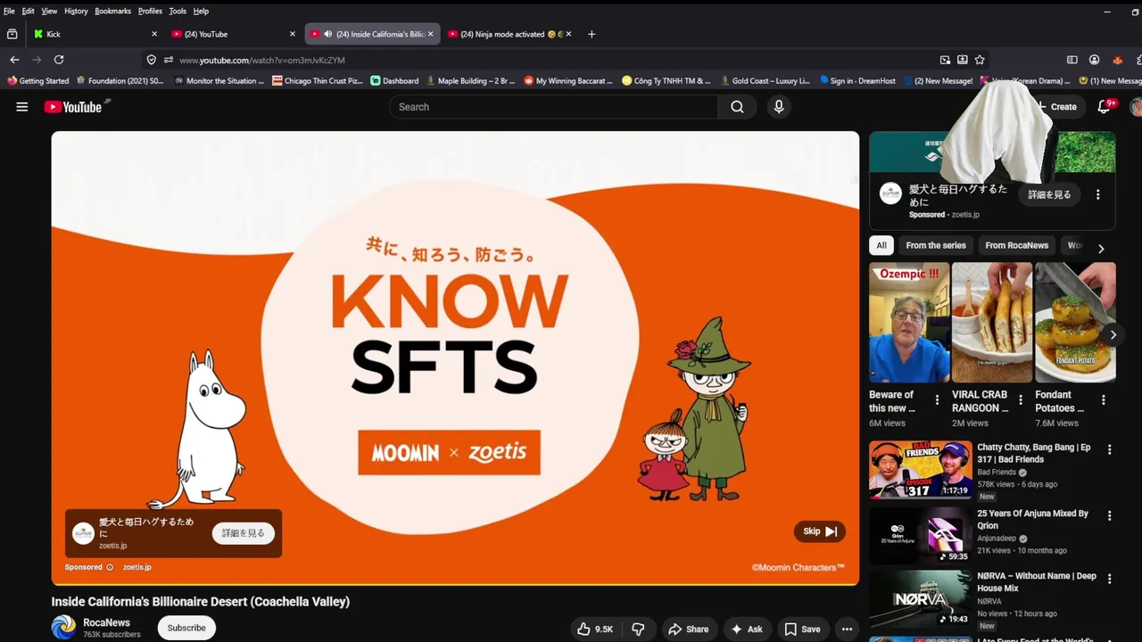This screenshot has width=1142, height=642.
Task: Open the Help menu
Action: [x=201, y=11]
